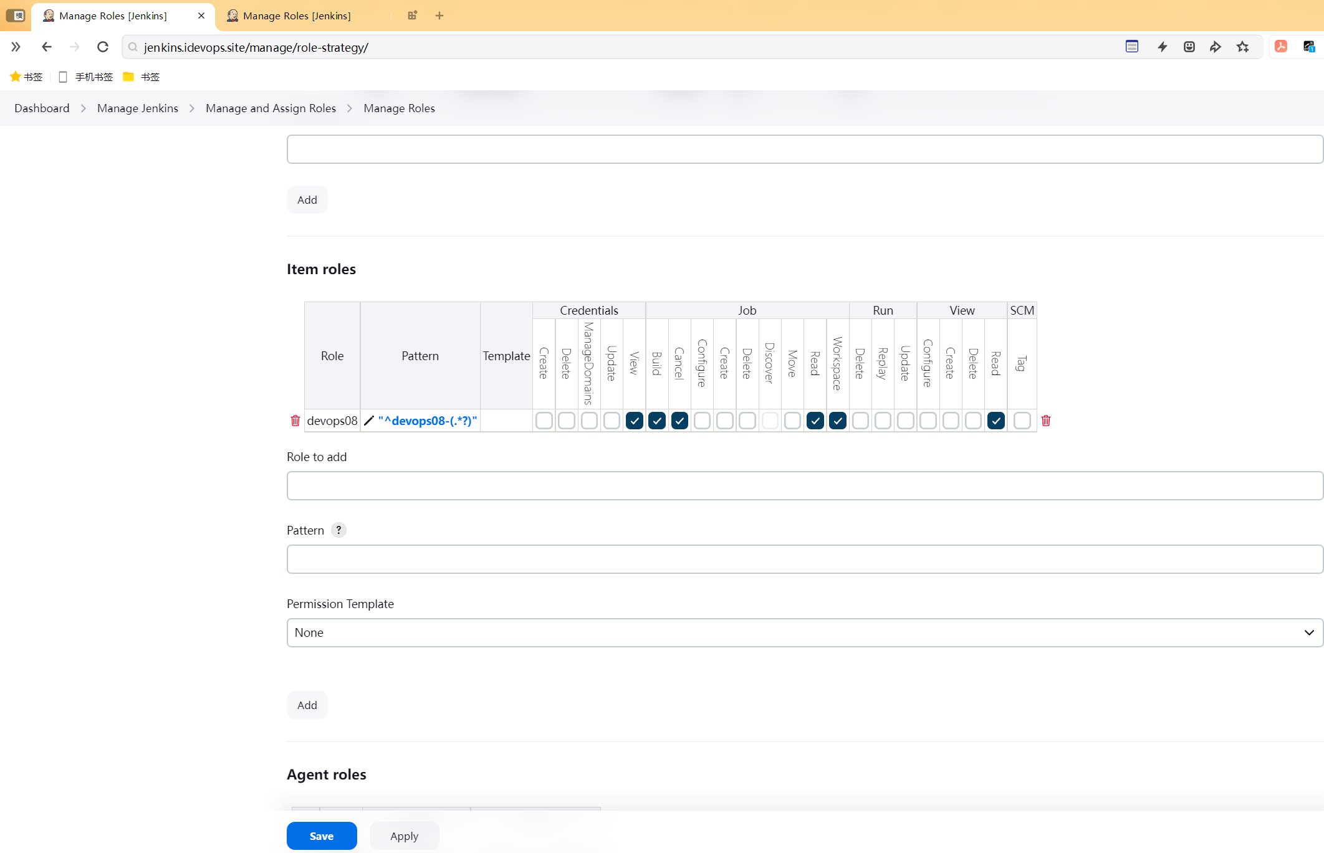1324x853 pixels.
Task: Click Add button under Item roles
Action: pyautogui.click(x=307, y=705)
